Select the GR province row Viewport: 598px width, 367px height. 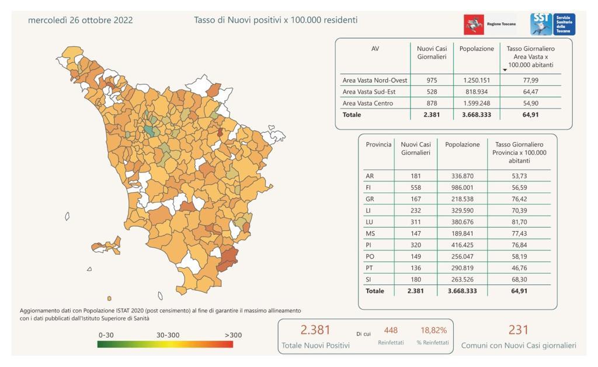457,199
